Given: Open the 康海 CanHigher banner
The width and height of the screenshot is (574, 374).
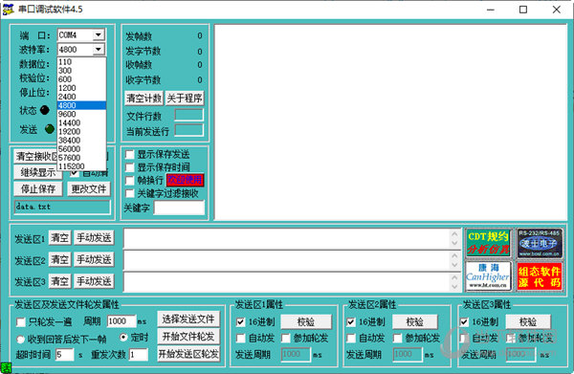Looking at the screenshot, I should point(488,275).
